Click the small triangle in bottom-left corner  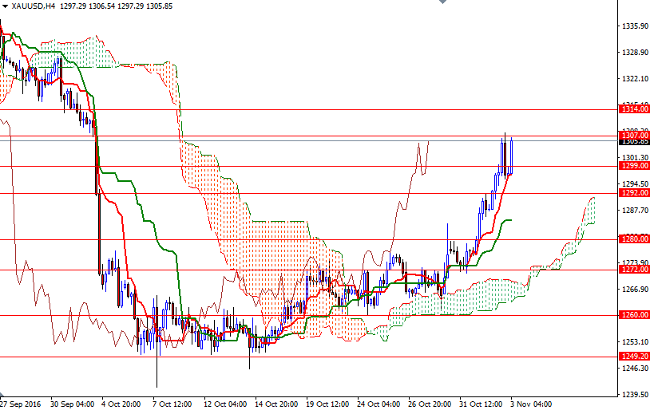2,396
